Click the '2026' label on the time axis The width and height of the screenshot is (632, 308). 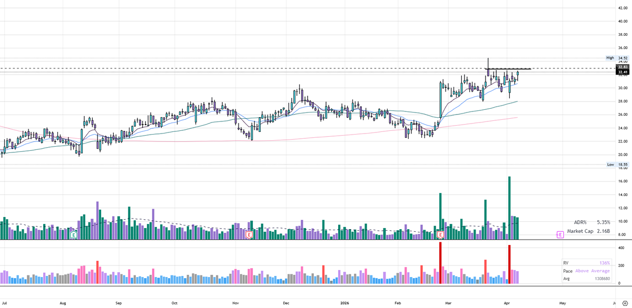coord(345,303)
